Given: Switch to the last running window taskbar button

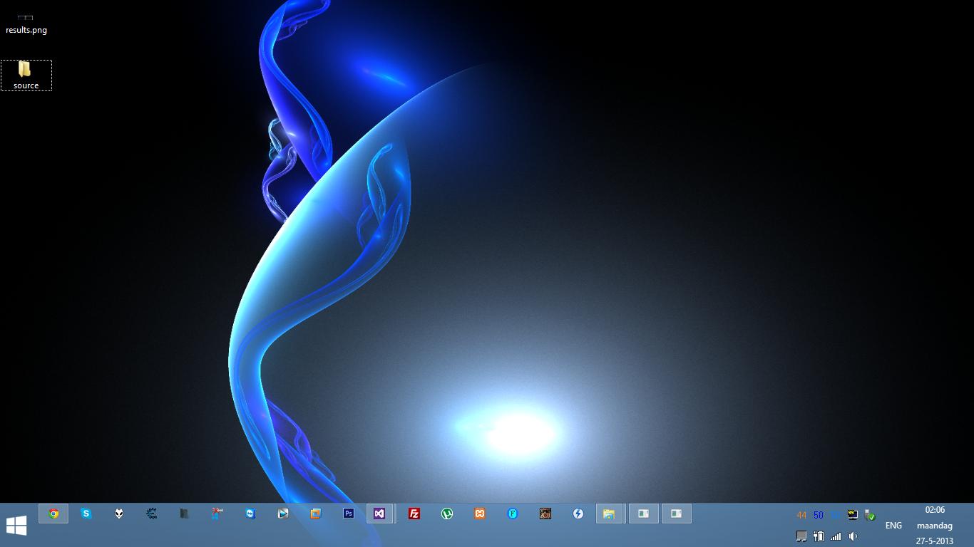Looking at the screenshot, I should (x=677, y=514).
